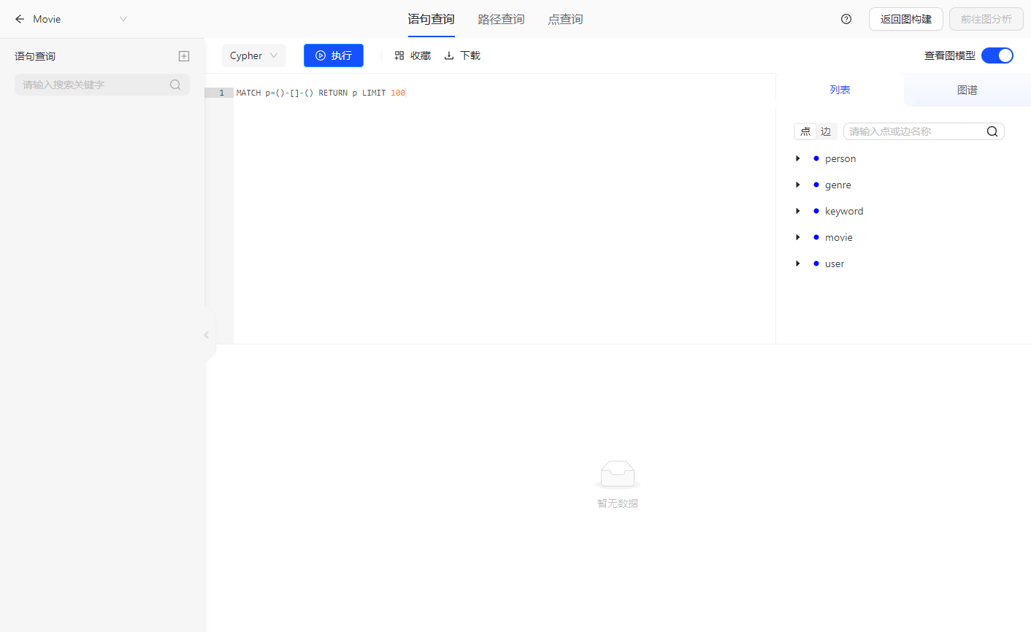Switch to the 点查询 tab
Image resolution: width=1031 pixels, height=632 pixels.
tap(565, 19)
